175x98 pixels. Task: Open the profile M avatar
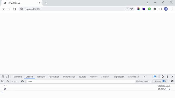[166, 9]
